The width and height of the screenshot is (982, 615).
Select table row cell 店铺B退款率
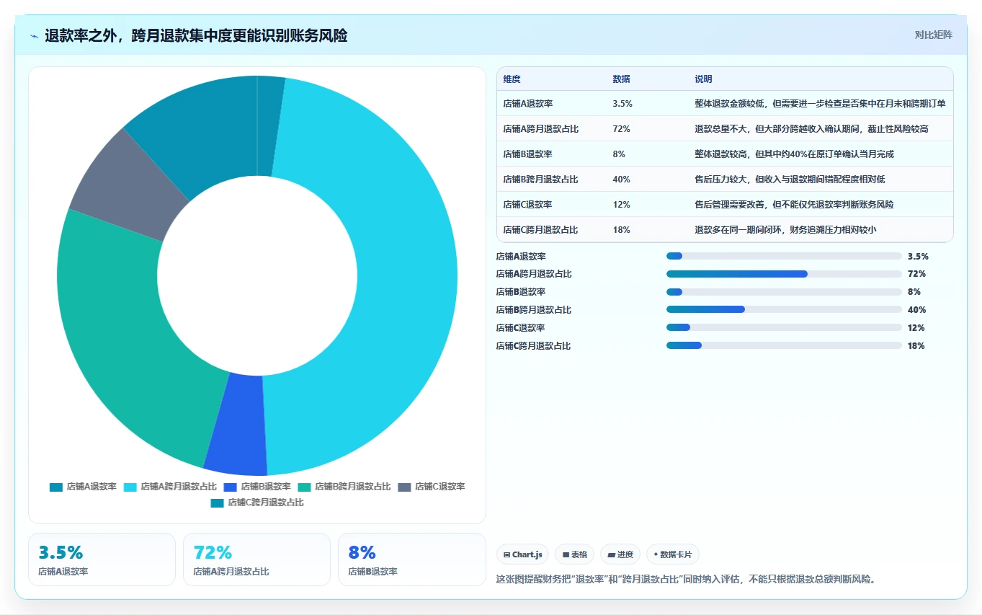coord(527,154)
